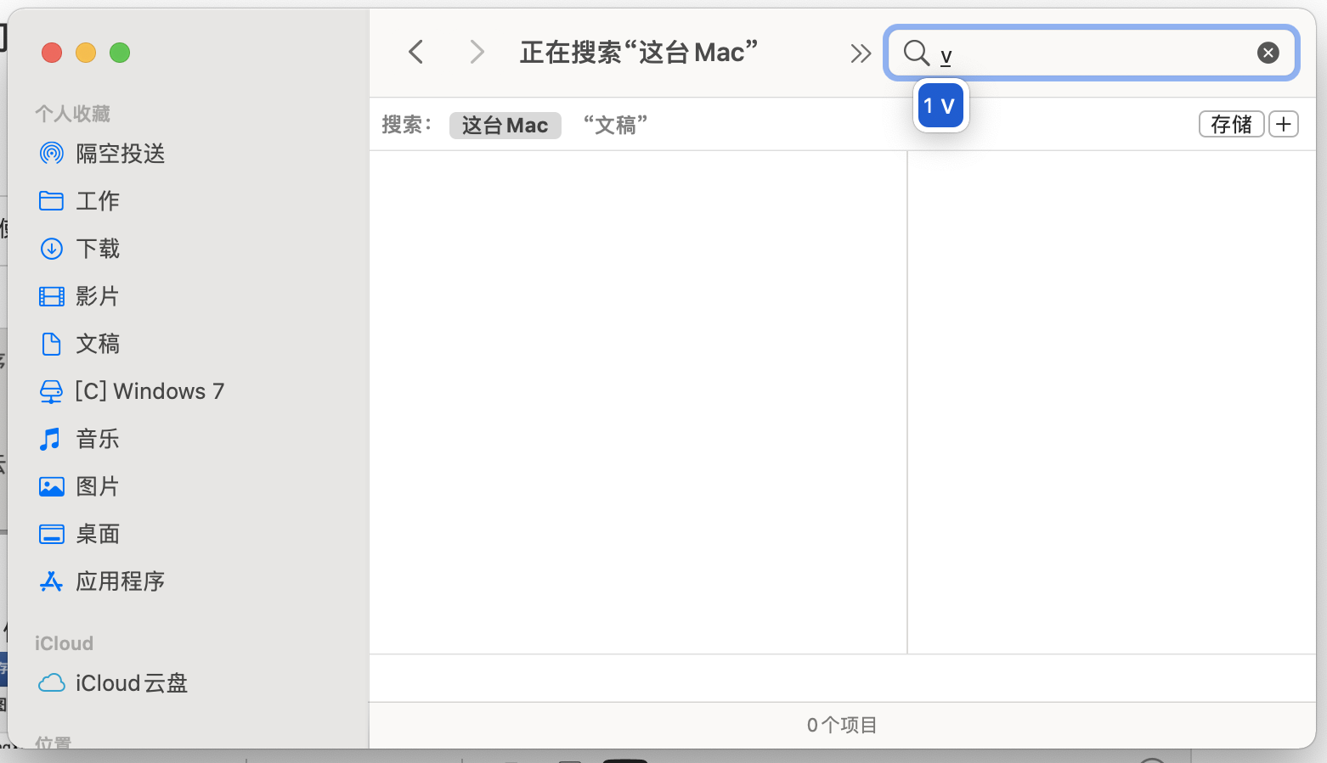Clear the search field with X

pyautogui.click(x=1268, y=53)
